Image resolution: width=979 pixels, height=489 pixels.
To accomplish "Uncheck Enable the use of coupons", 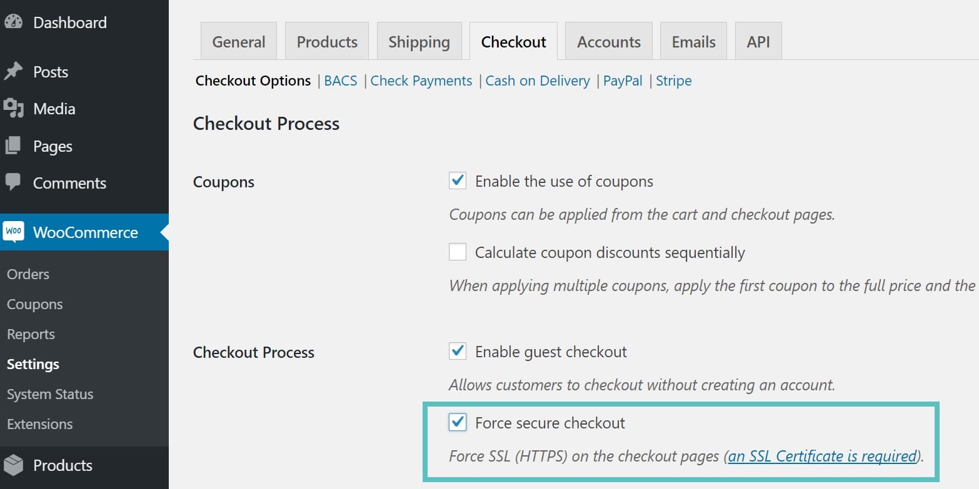I will coord(457,180).
